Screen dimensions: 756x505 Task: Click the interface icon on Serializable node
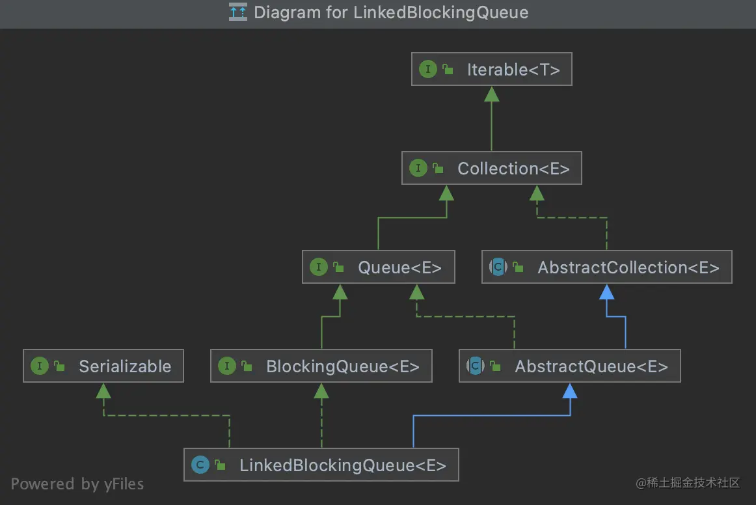[x=40, y=366]
